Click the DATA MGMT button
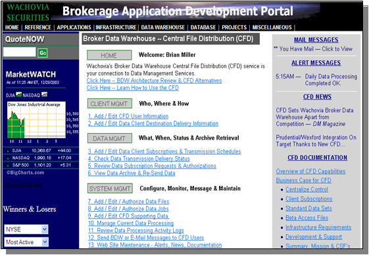The image size is (369, 255). (110, 138)
